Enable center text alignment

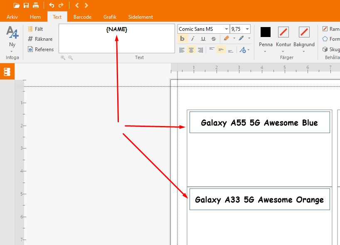click(x=191, y=50)
